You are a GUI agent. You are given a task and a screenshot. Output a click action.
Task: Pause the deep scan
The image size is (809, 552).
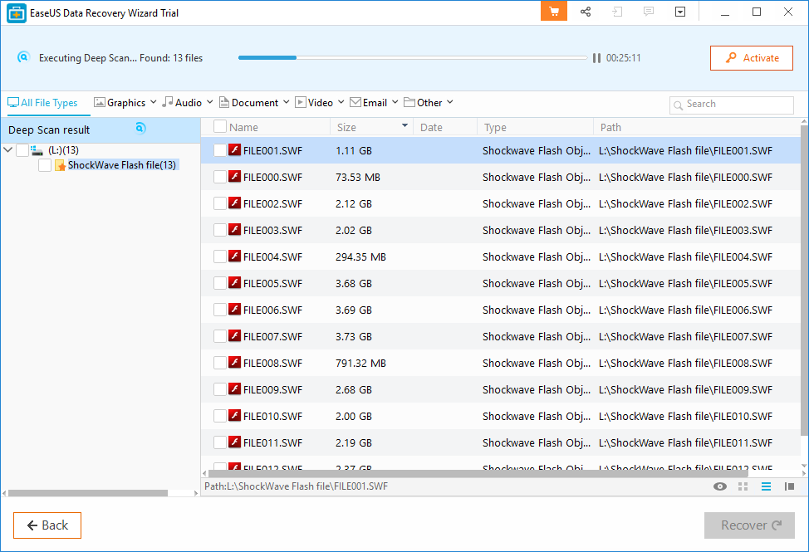[596, 58]
